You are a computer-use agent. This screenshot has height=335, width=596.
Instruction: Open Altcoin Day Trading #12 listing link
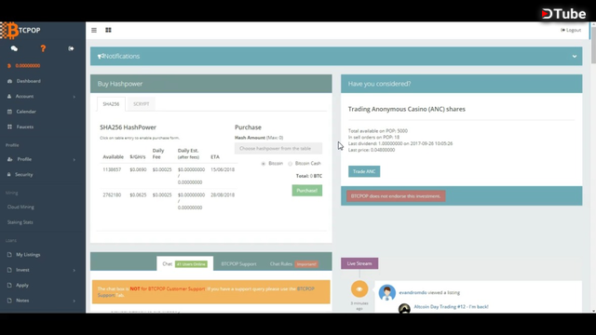[x=451, y=306]
